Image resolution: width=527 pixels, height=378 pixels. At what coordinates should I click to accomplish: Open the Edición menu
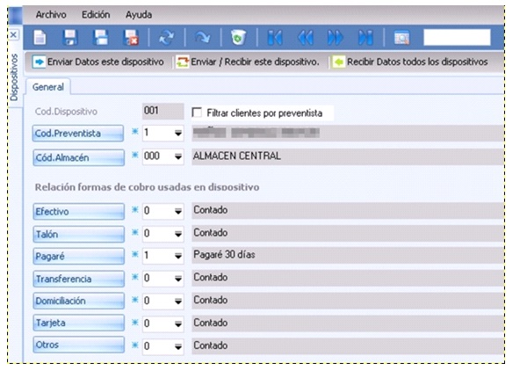(96, 15)
